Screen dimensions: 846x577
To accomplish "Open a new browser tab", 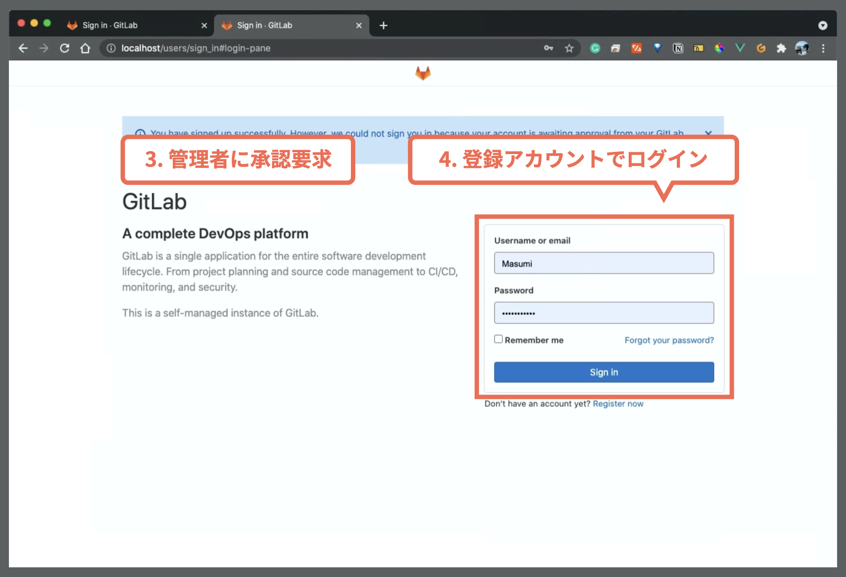I will click(383, 25).
